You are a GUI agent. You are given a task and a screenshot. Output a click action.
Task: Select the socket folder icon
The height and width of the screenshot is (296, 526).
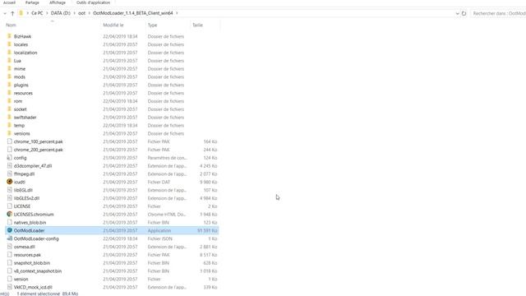(9, 109)
